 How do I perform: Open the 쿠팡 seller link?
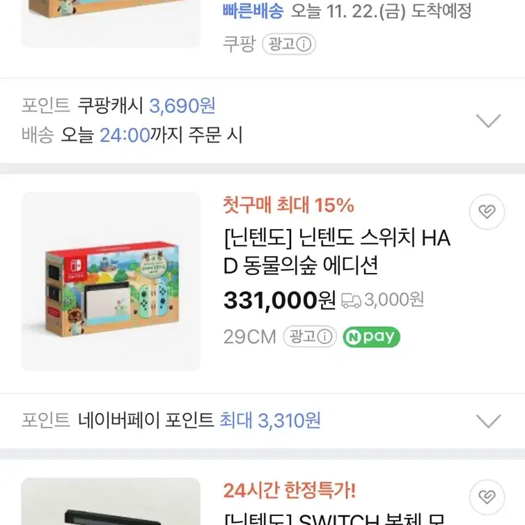coord(239,44)
